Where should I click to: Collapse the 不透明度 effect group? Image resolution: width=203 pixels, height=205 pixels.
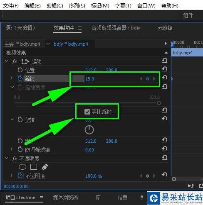point(6,158)
